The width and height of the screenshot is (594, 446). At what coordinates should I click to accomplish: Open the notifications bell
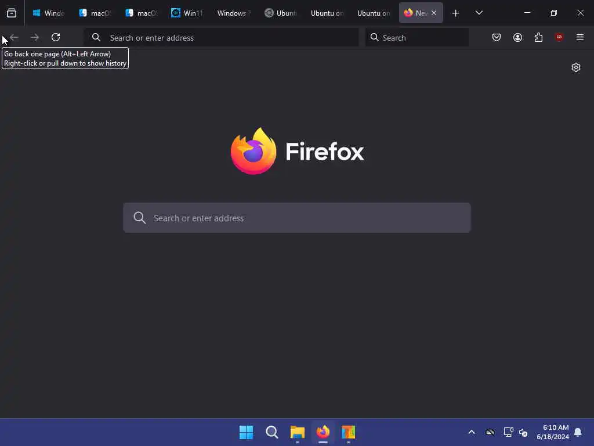[x=578, y=432]
